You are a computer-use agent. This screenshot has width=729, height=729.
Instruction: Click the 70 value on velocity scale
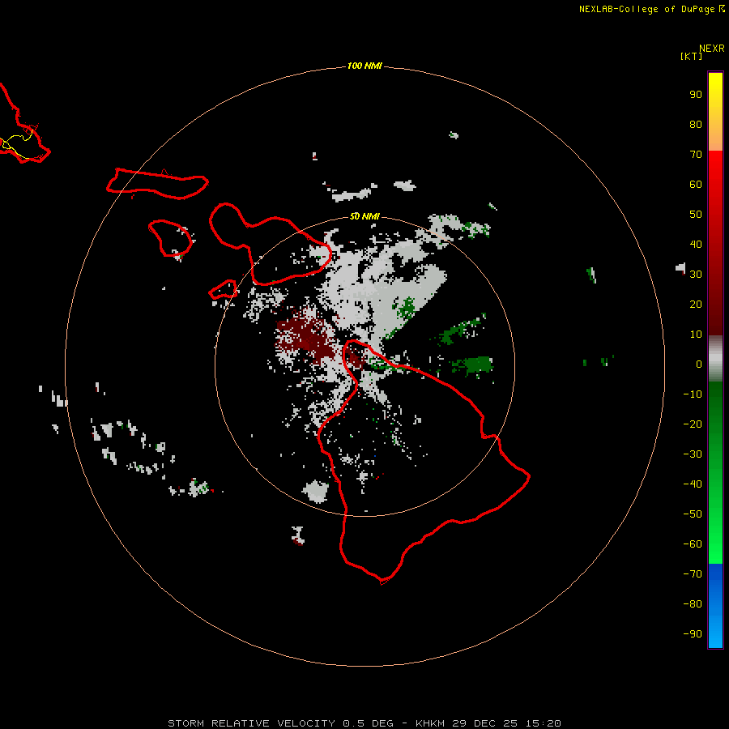[696, 155]
